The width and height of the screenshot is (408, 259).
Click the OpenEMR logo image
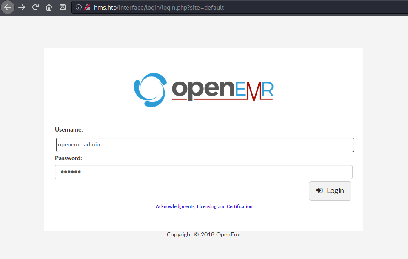(x=204, y=90)
